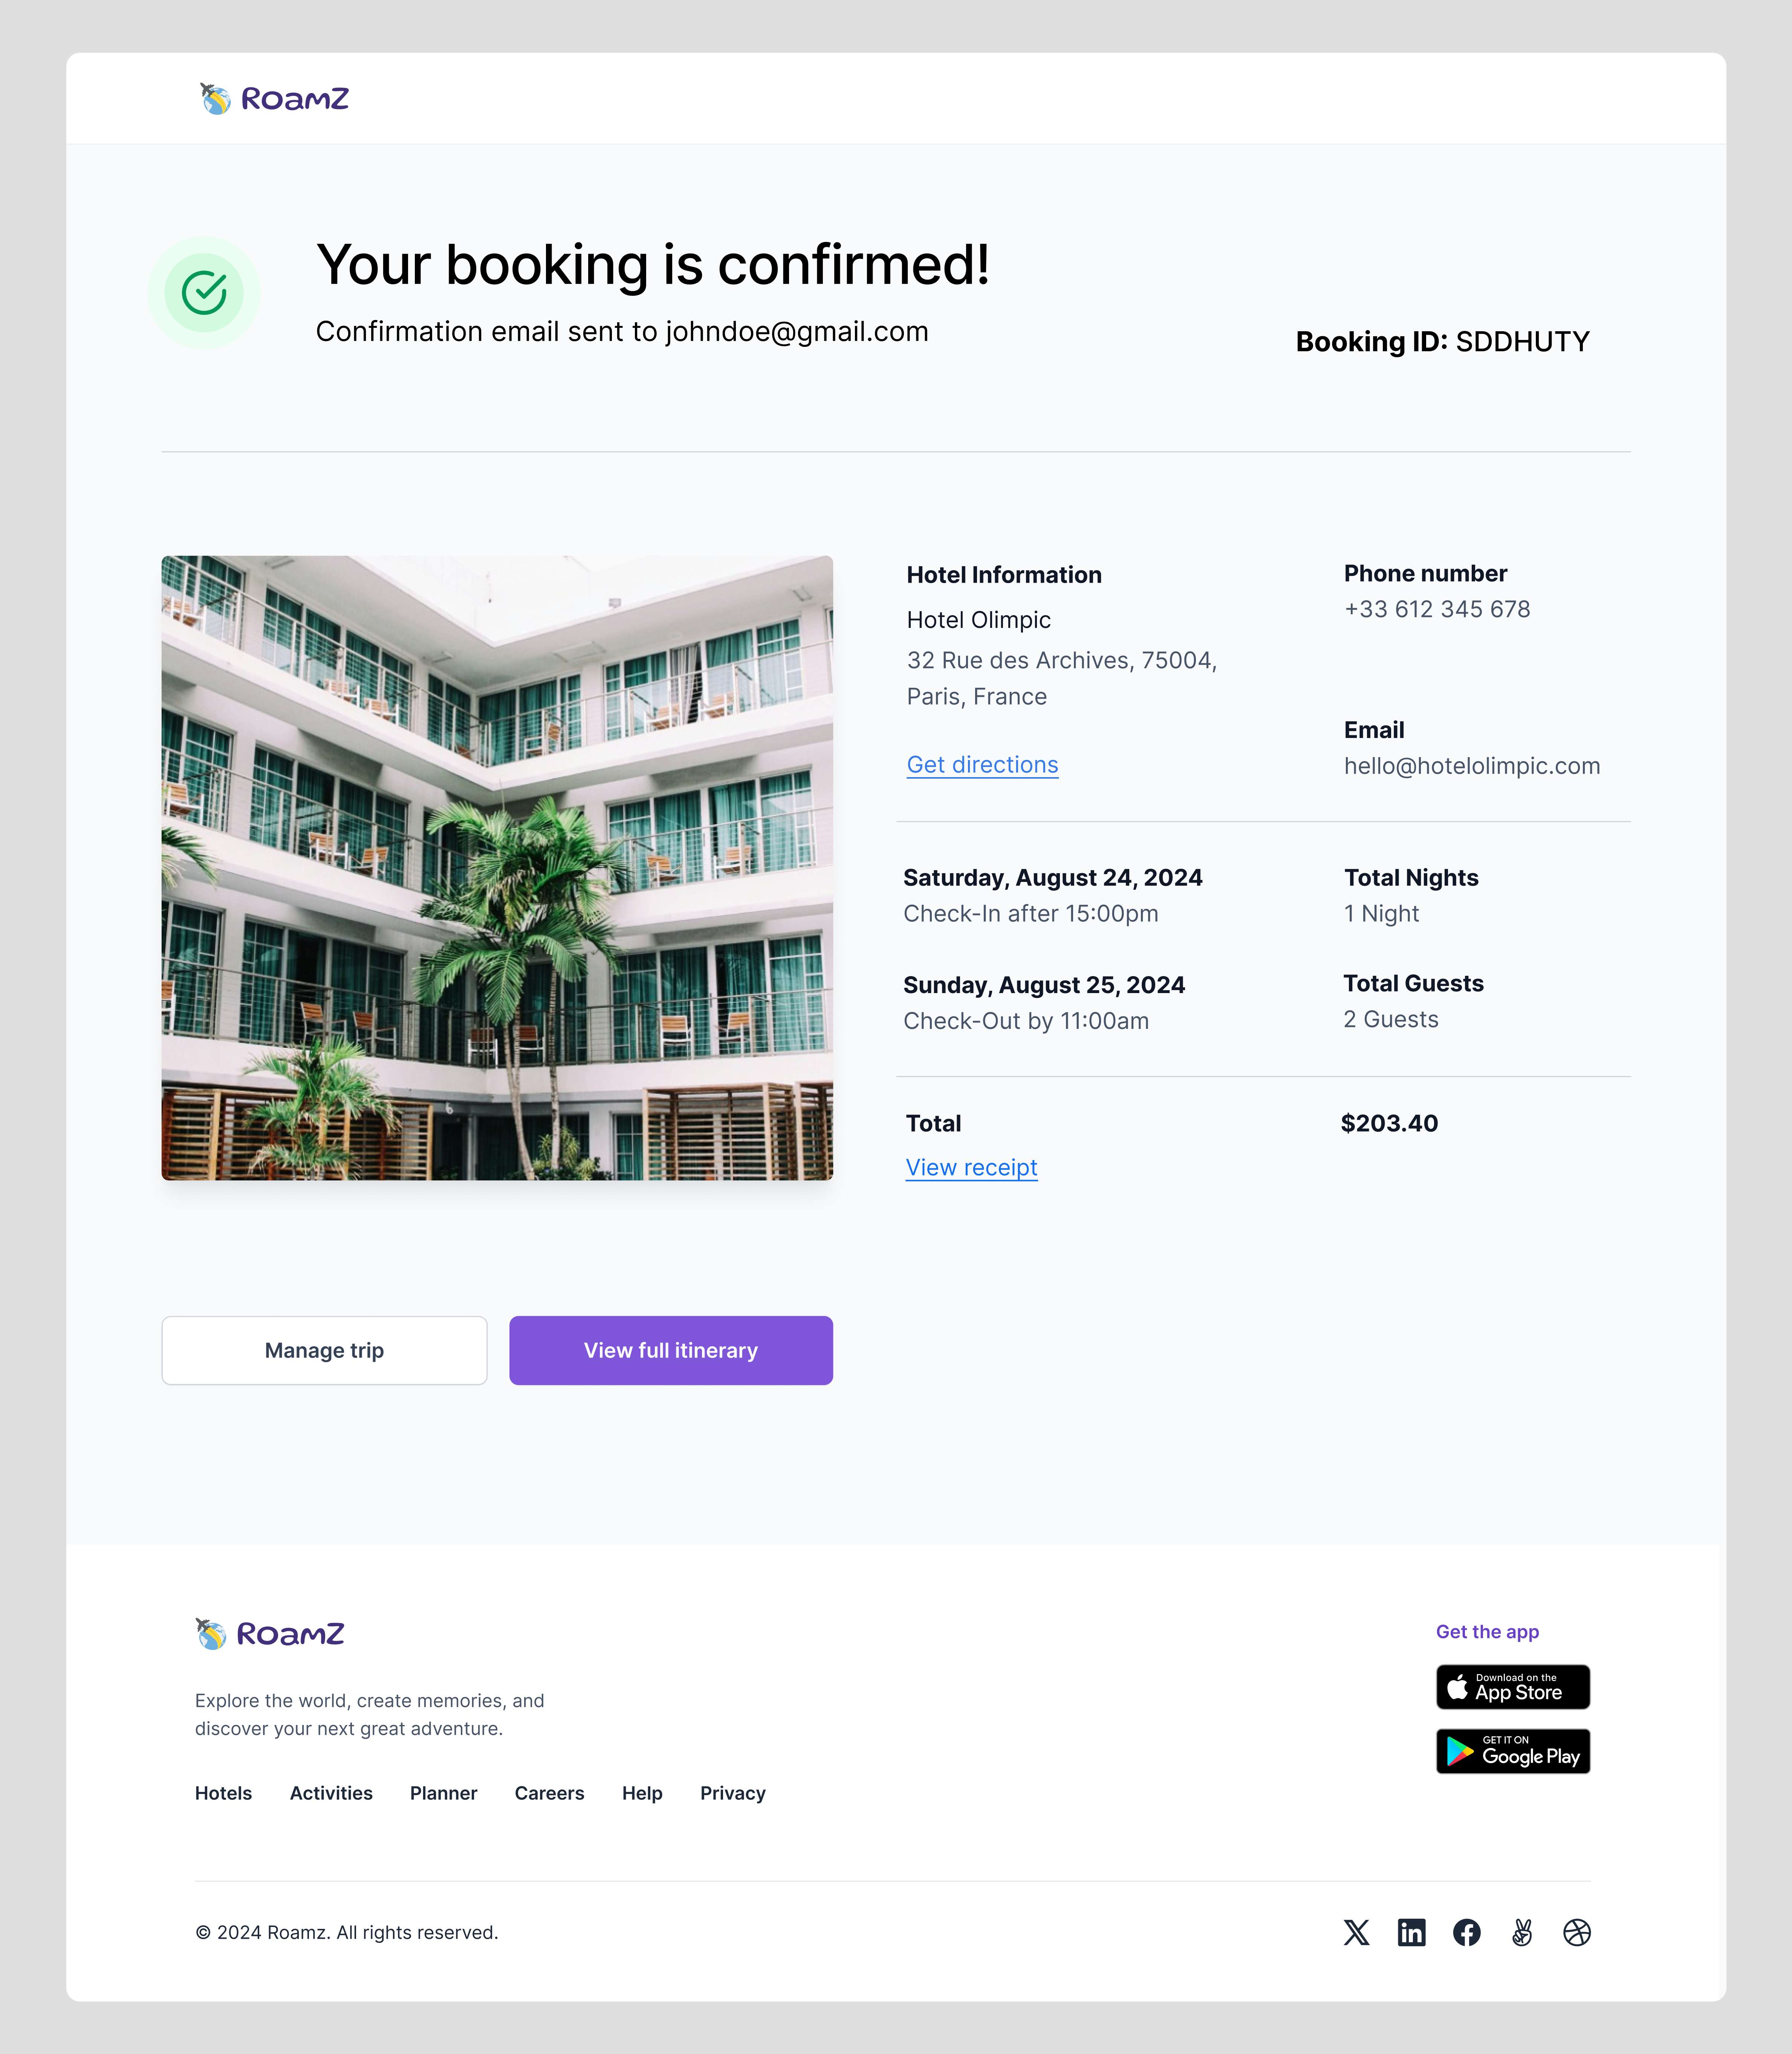Viewport: 1792px width, 2054px height.
Task: Click the 'Get directions' hyperlink
Action: pyautogui.click(x=982, y=763)
